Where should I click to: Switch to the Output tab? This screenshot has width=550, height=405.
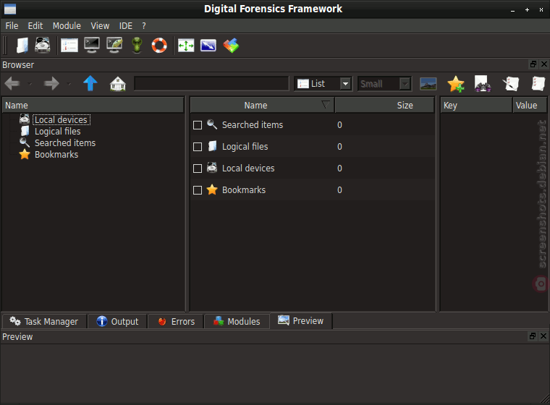click(117, 322)
